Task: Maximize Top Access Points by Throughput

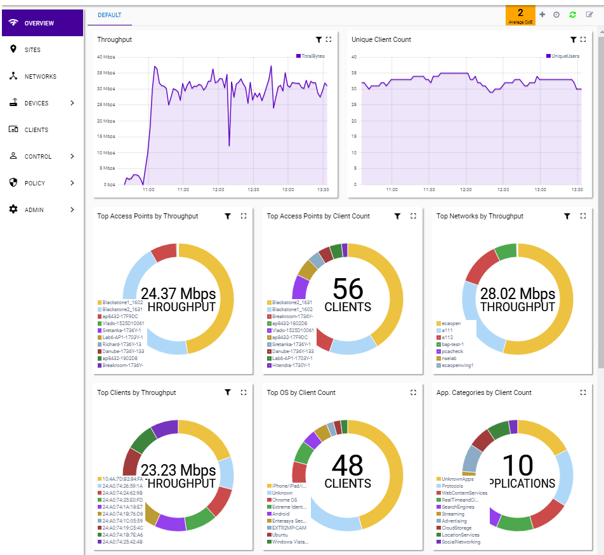Action: (x=244, y=216)
